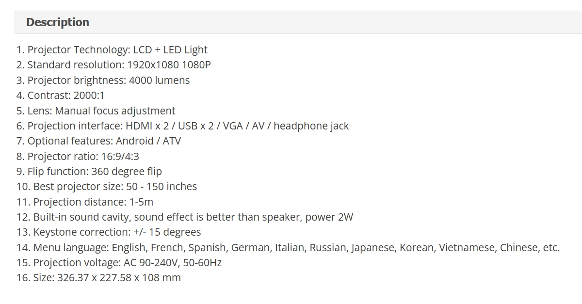Click the Standard resolution 1920x1080 line
Screen dimensions: 582x304
coord(113,65)
